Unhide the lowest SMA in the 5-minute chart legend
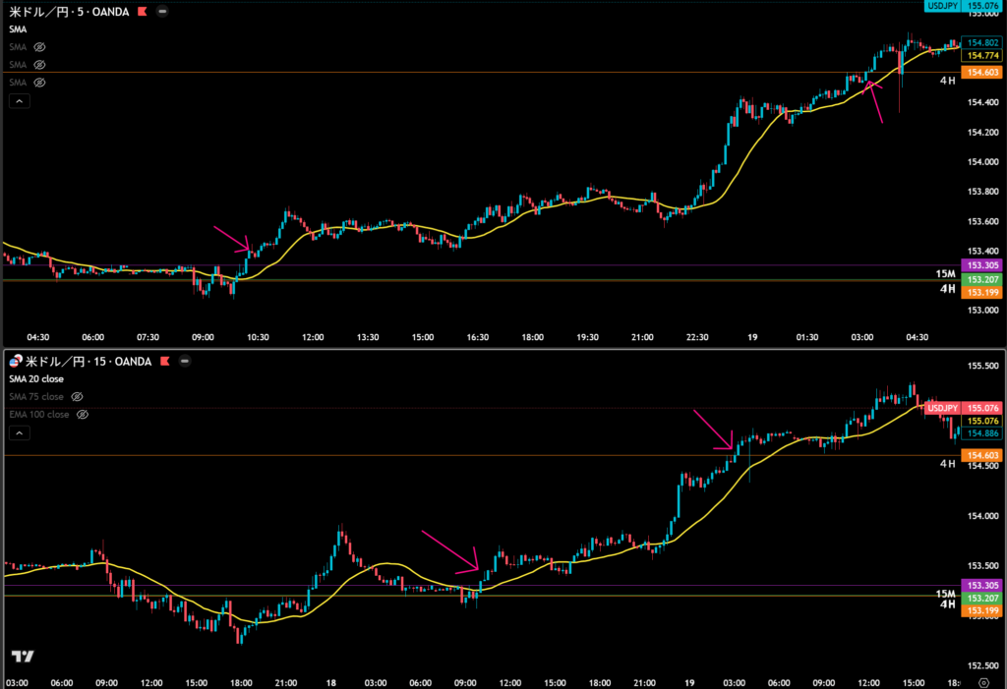This screenshot has width=1007, height=689. click(x=40, y=83)
